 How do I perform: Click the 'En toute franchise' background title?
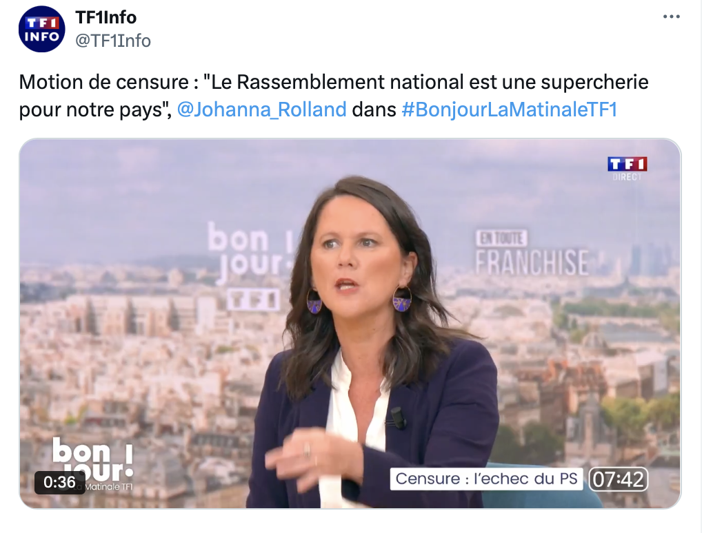point(532,253)
